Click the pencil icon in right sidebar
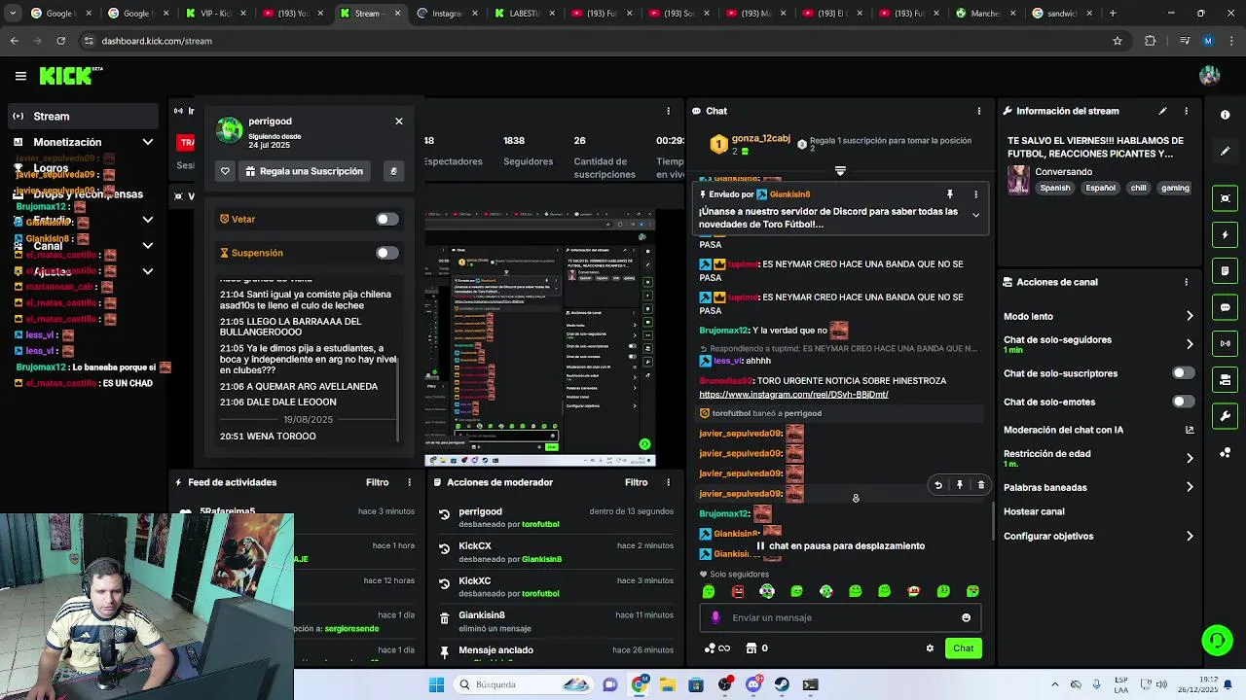Image resolution: width=1246 pixels, height=700 pixels. coord(1226,152)
